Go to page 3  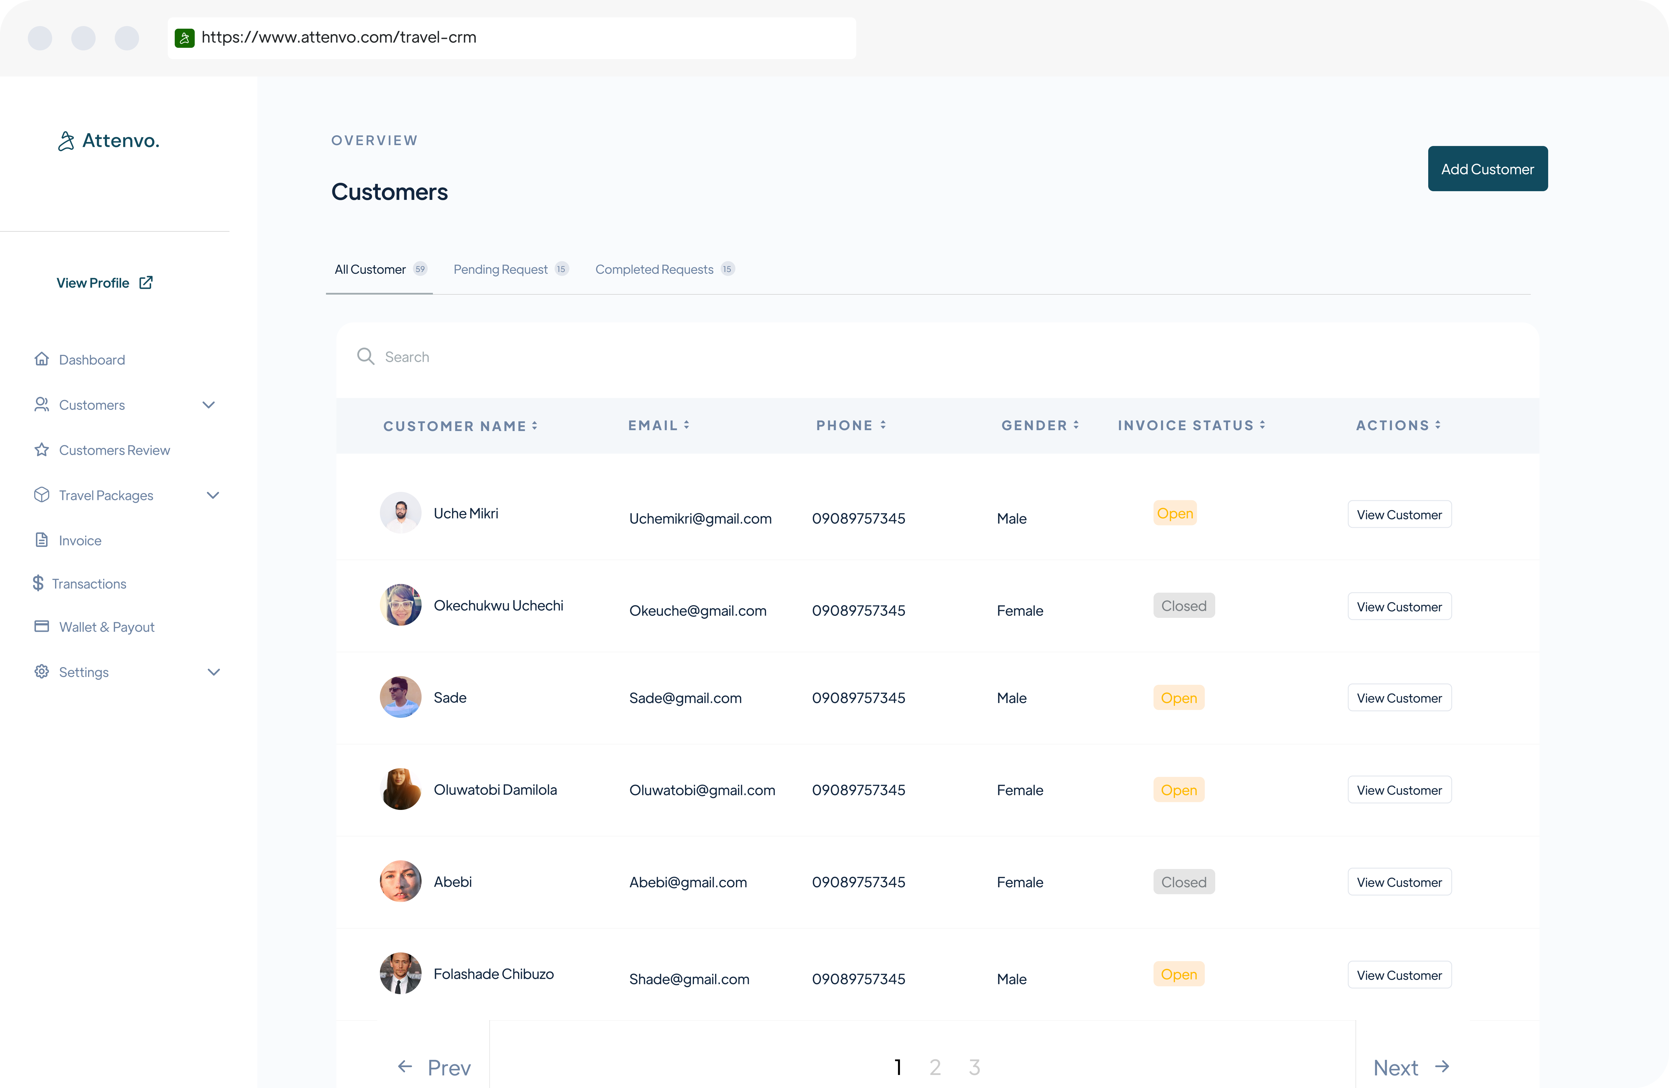(x=974, y=1068)
